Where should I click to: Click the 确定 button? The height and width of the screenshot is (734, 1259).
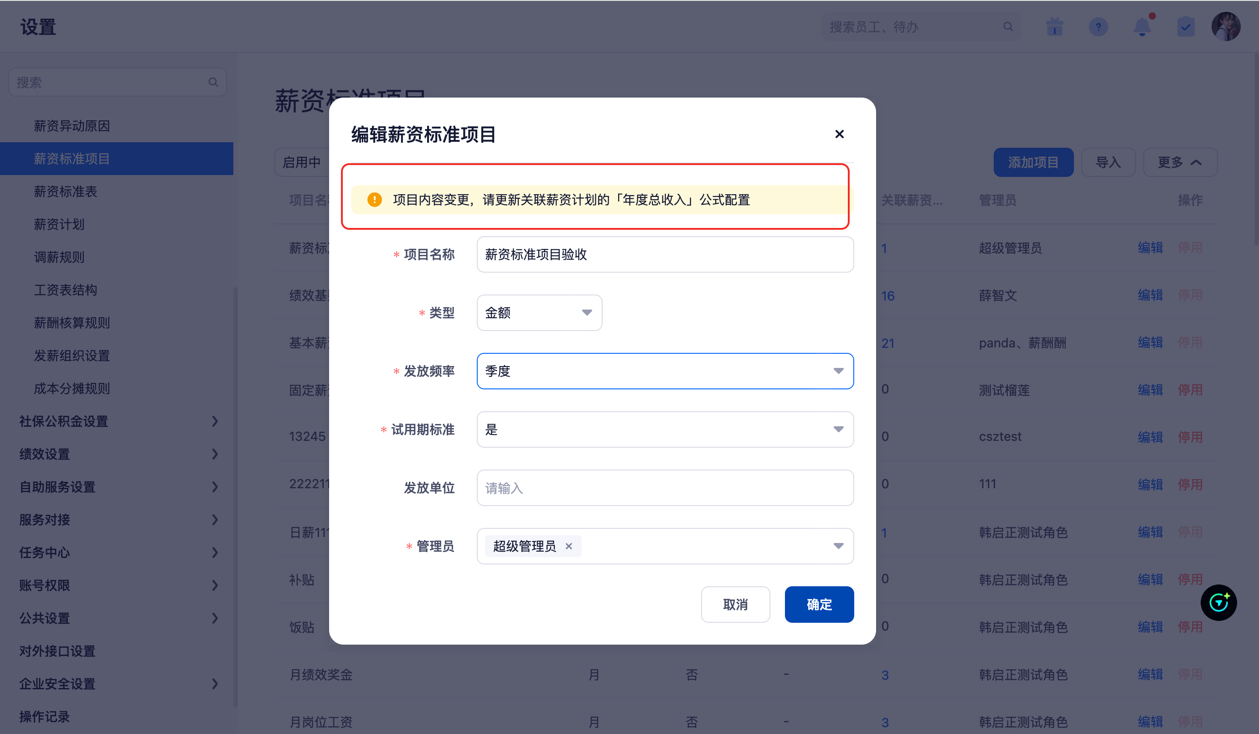coord(819,605)
